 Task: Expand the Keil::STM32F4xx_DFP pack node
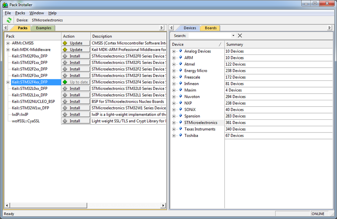click(x=8, y=82)
